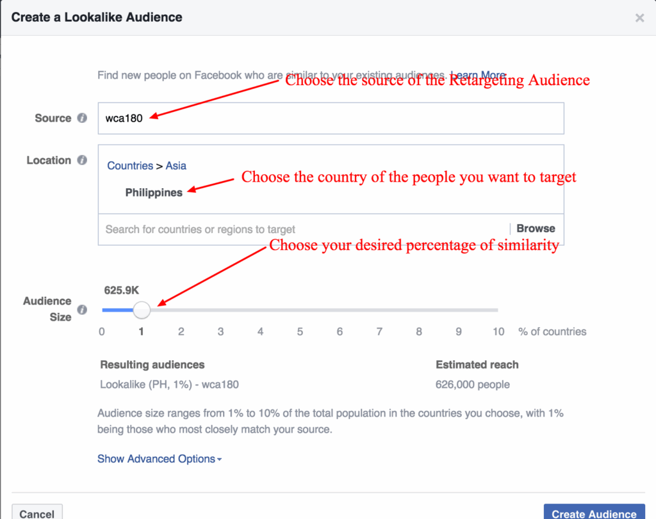Click 5 on the percentage scale
This screenshot has height=519, width=656.
click(300, 331)
